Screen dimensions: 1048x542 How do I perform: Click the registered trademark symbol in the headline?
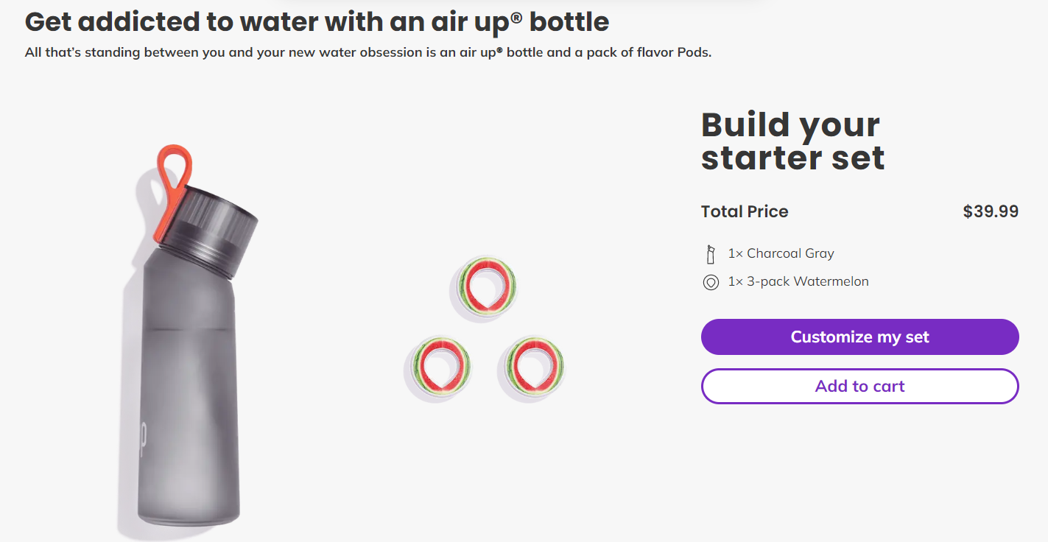point(516,15)
